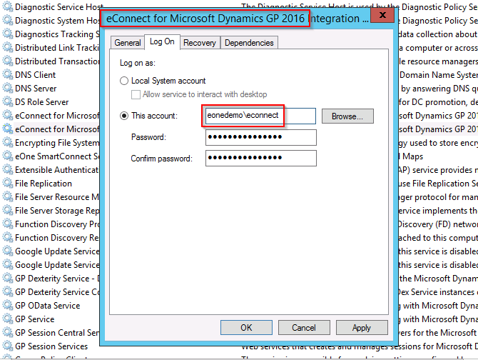Switch to the General tab

128,43
